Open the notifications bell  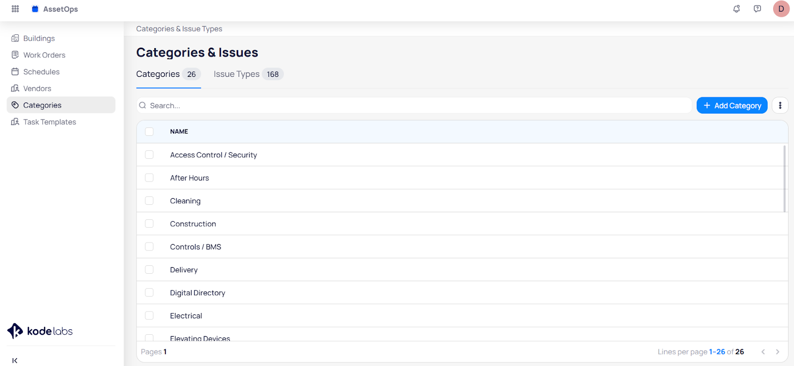(736, 9)
